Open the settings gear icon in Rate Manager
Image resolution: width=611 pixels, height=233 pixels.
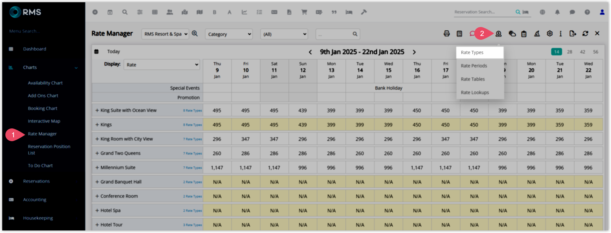click(x=550, y=33)
